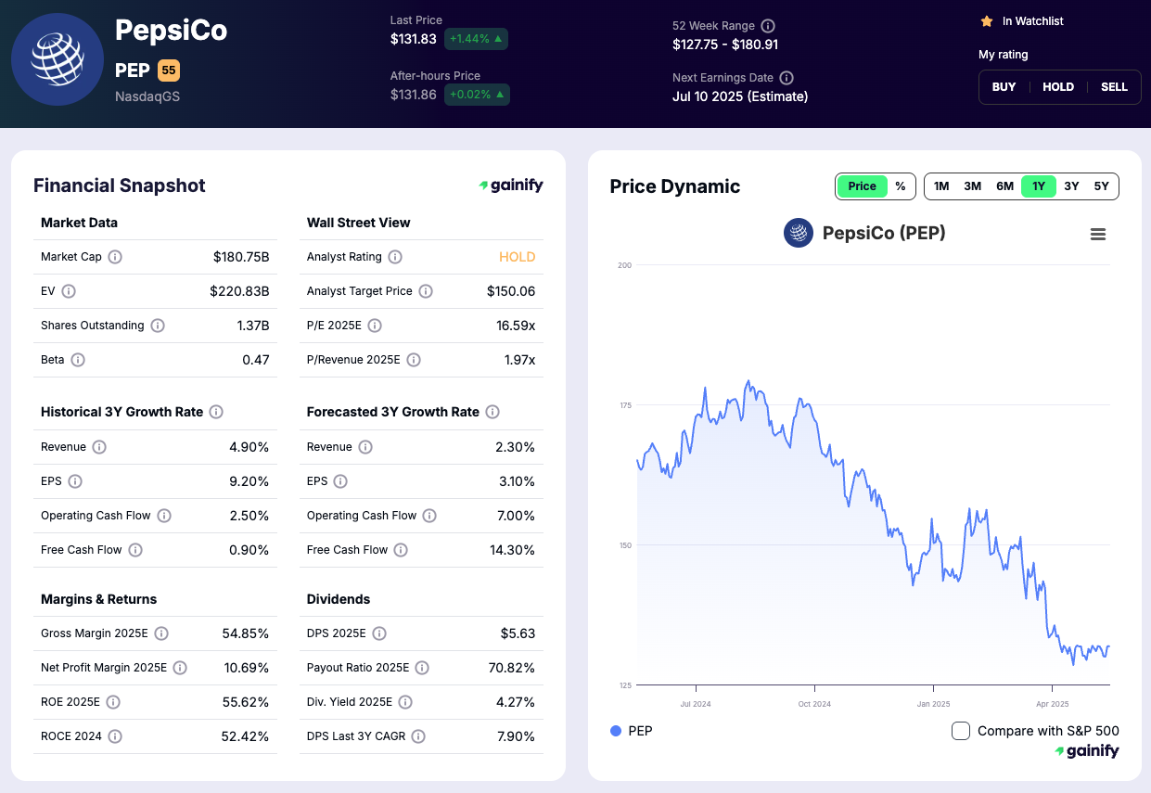
Task: Switch chart to Price mode
Action: (862, 186)
